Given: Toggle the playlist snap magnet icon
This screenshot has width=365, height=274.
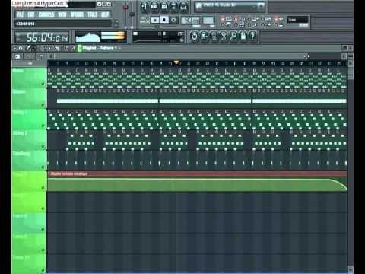Looking at the screenshot, I should click(x=21, y=48).
